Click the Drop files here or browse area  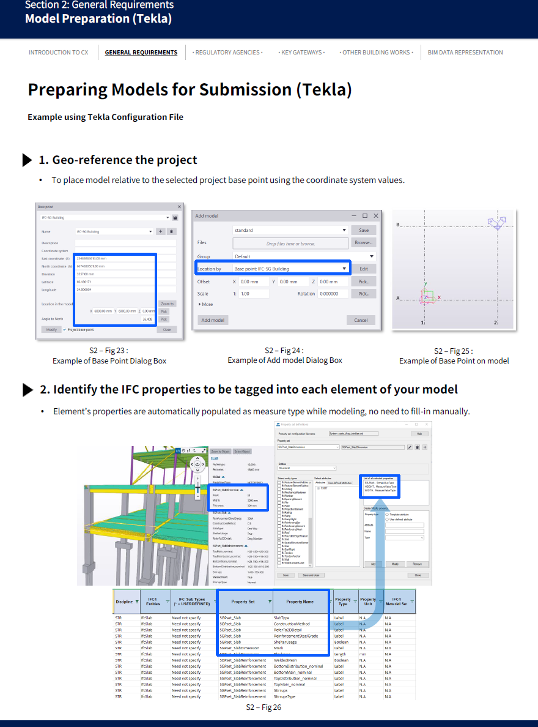pos(290,243)
